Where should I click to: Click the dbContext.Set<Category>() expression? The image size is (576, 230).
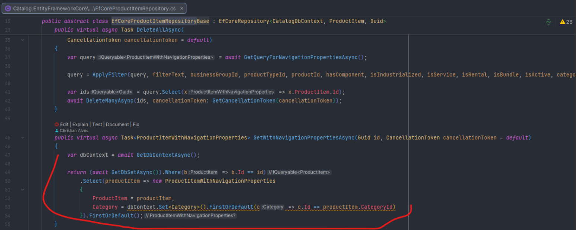(167, 207)
